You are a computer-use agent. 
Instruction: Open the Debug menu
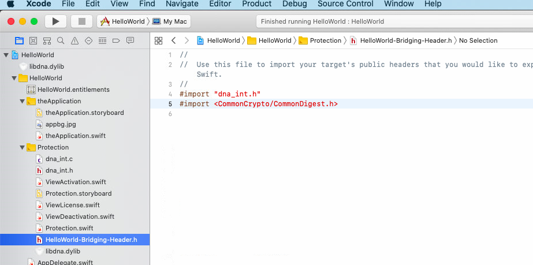click(295, 4)
